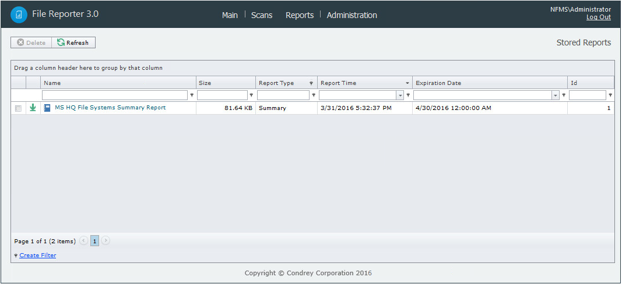
Task: Open filter options for Report Time column
Action: click(408, 95)
